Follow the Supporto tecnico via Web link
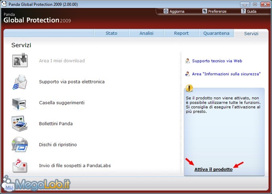Screen dimensions: 272x194 click(x=217, y=61)
